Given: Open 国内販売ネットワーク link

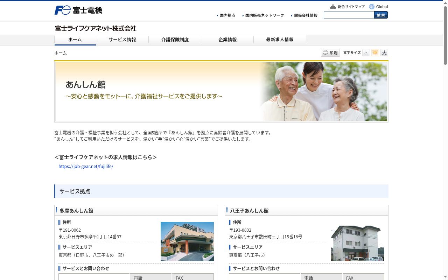Looking at the screenshot, I should (263, 15).
